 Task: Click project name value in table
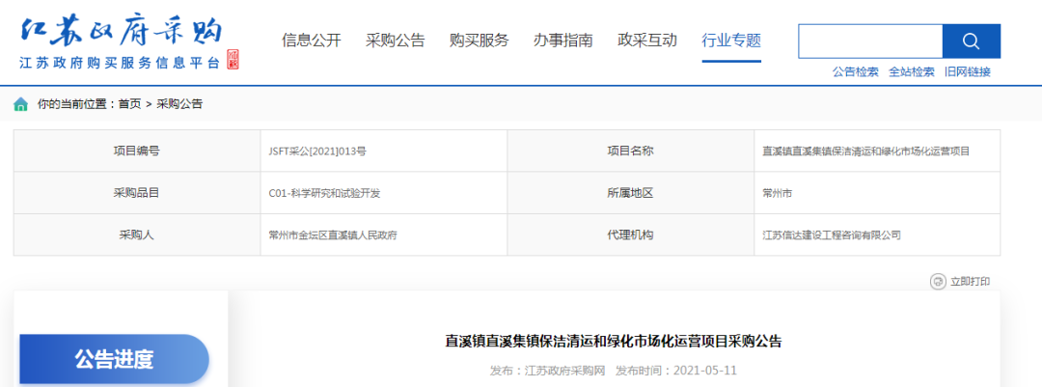tap(865, 152)
